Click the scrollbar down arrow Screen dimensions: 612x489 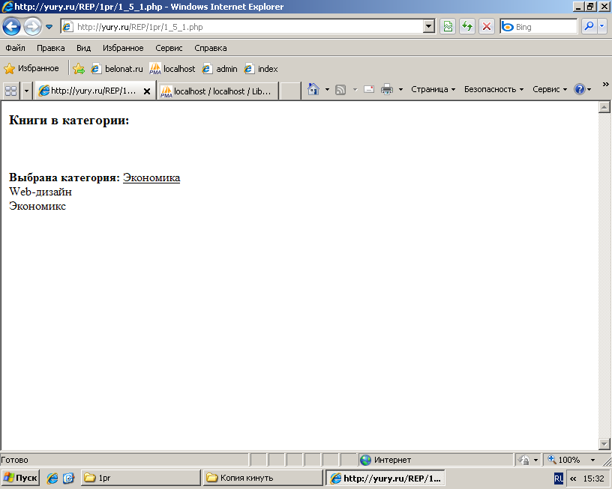[604, 444]
